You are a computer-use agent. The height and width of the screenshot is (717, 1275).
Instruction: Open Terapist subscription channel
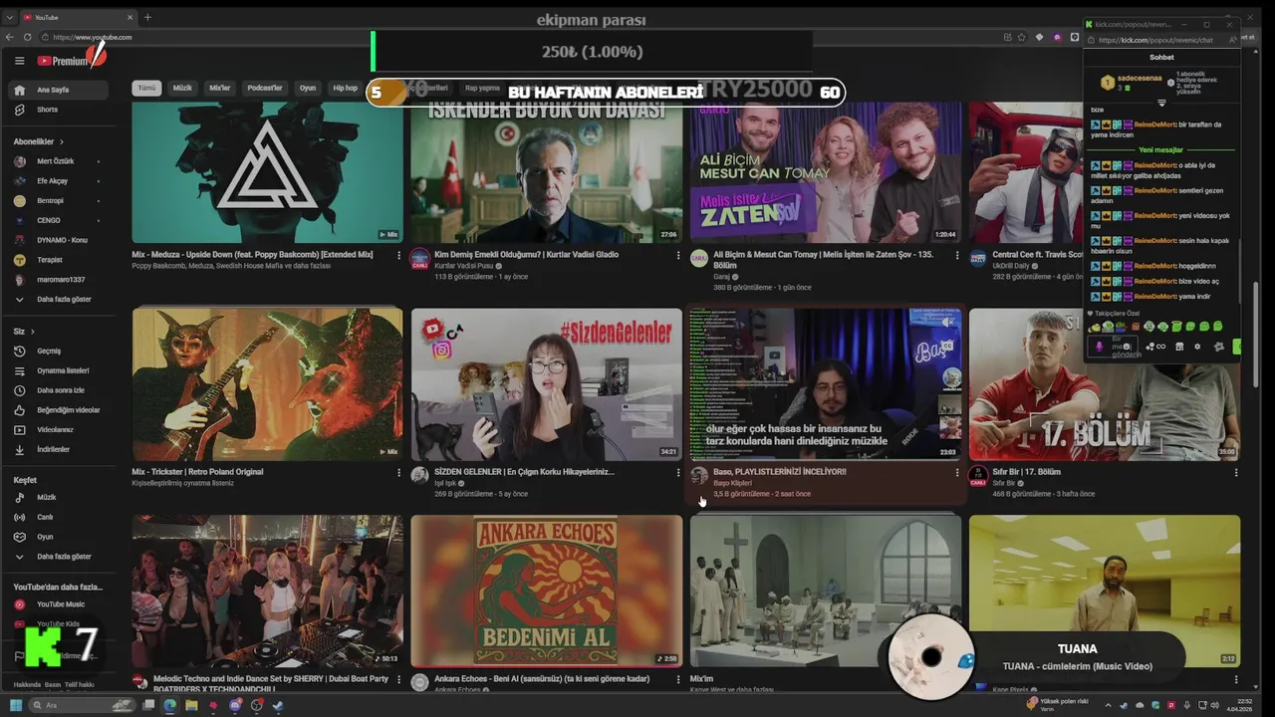pyautogui.click(x=59, y=260)
